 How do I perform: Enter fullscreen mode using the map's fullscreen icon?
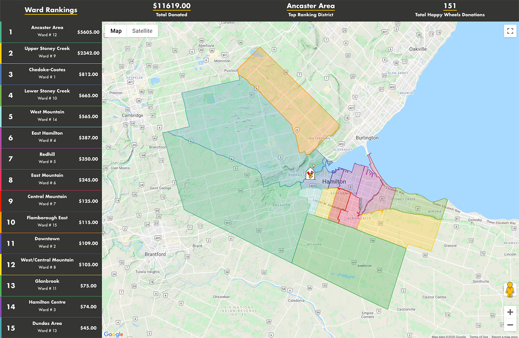[x=509, y=31]
